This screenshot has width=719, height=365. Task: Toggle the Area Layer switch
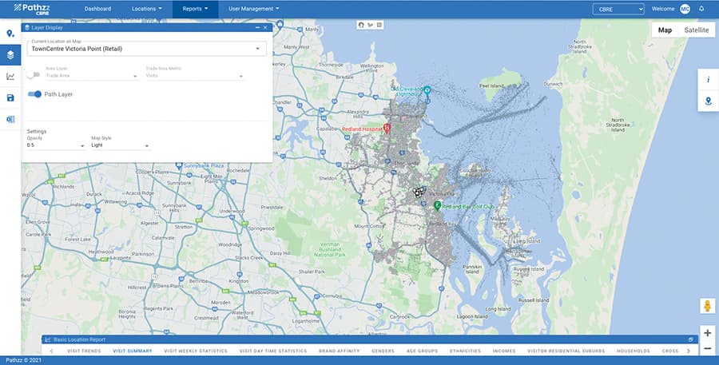(33, 74)
